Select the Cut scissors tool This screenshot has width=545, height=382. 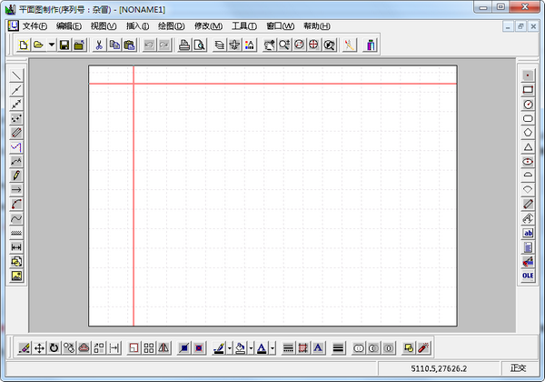(98, 45)
